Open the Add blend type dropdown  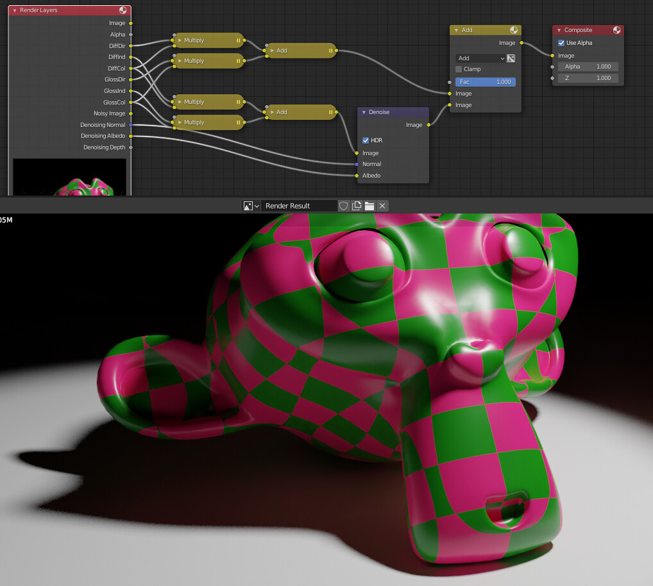480,58
